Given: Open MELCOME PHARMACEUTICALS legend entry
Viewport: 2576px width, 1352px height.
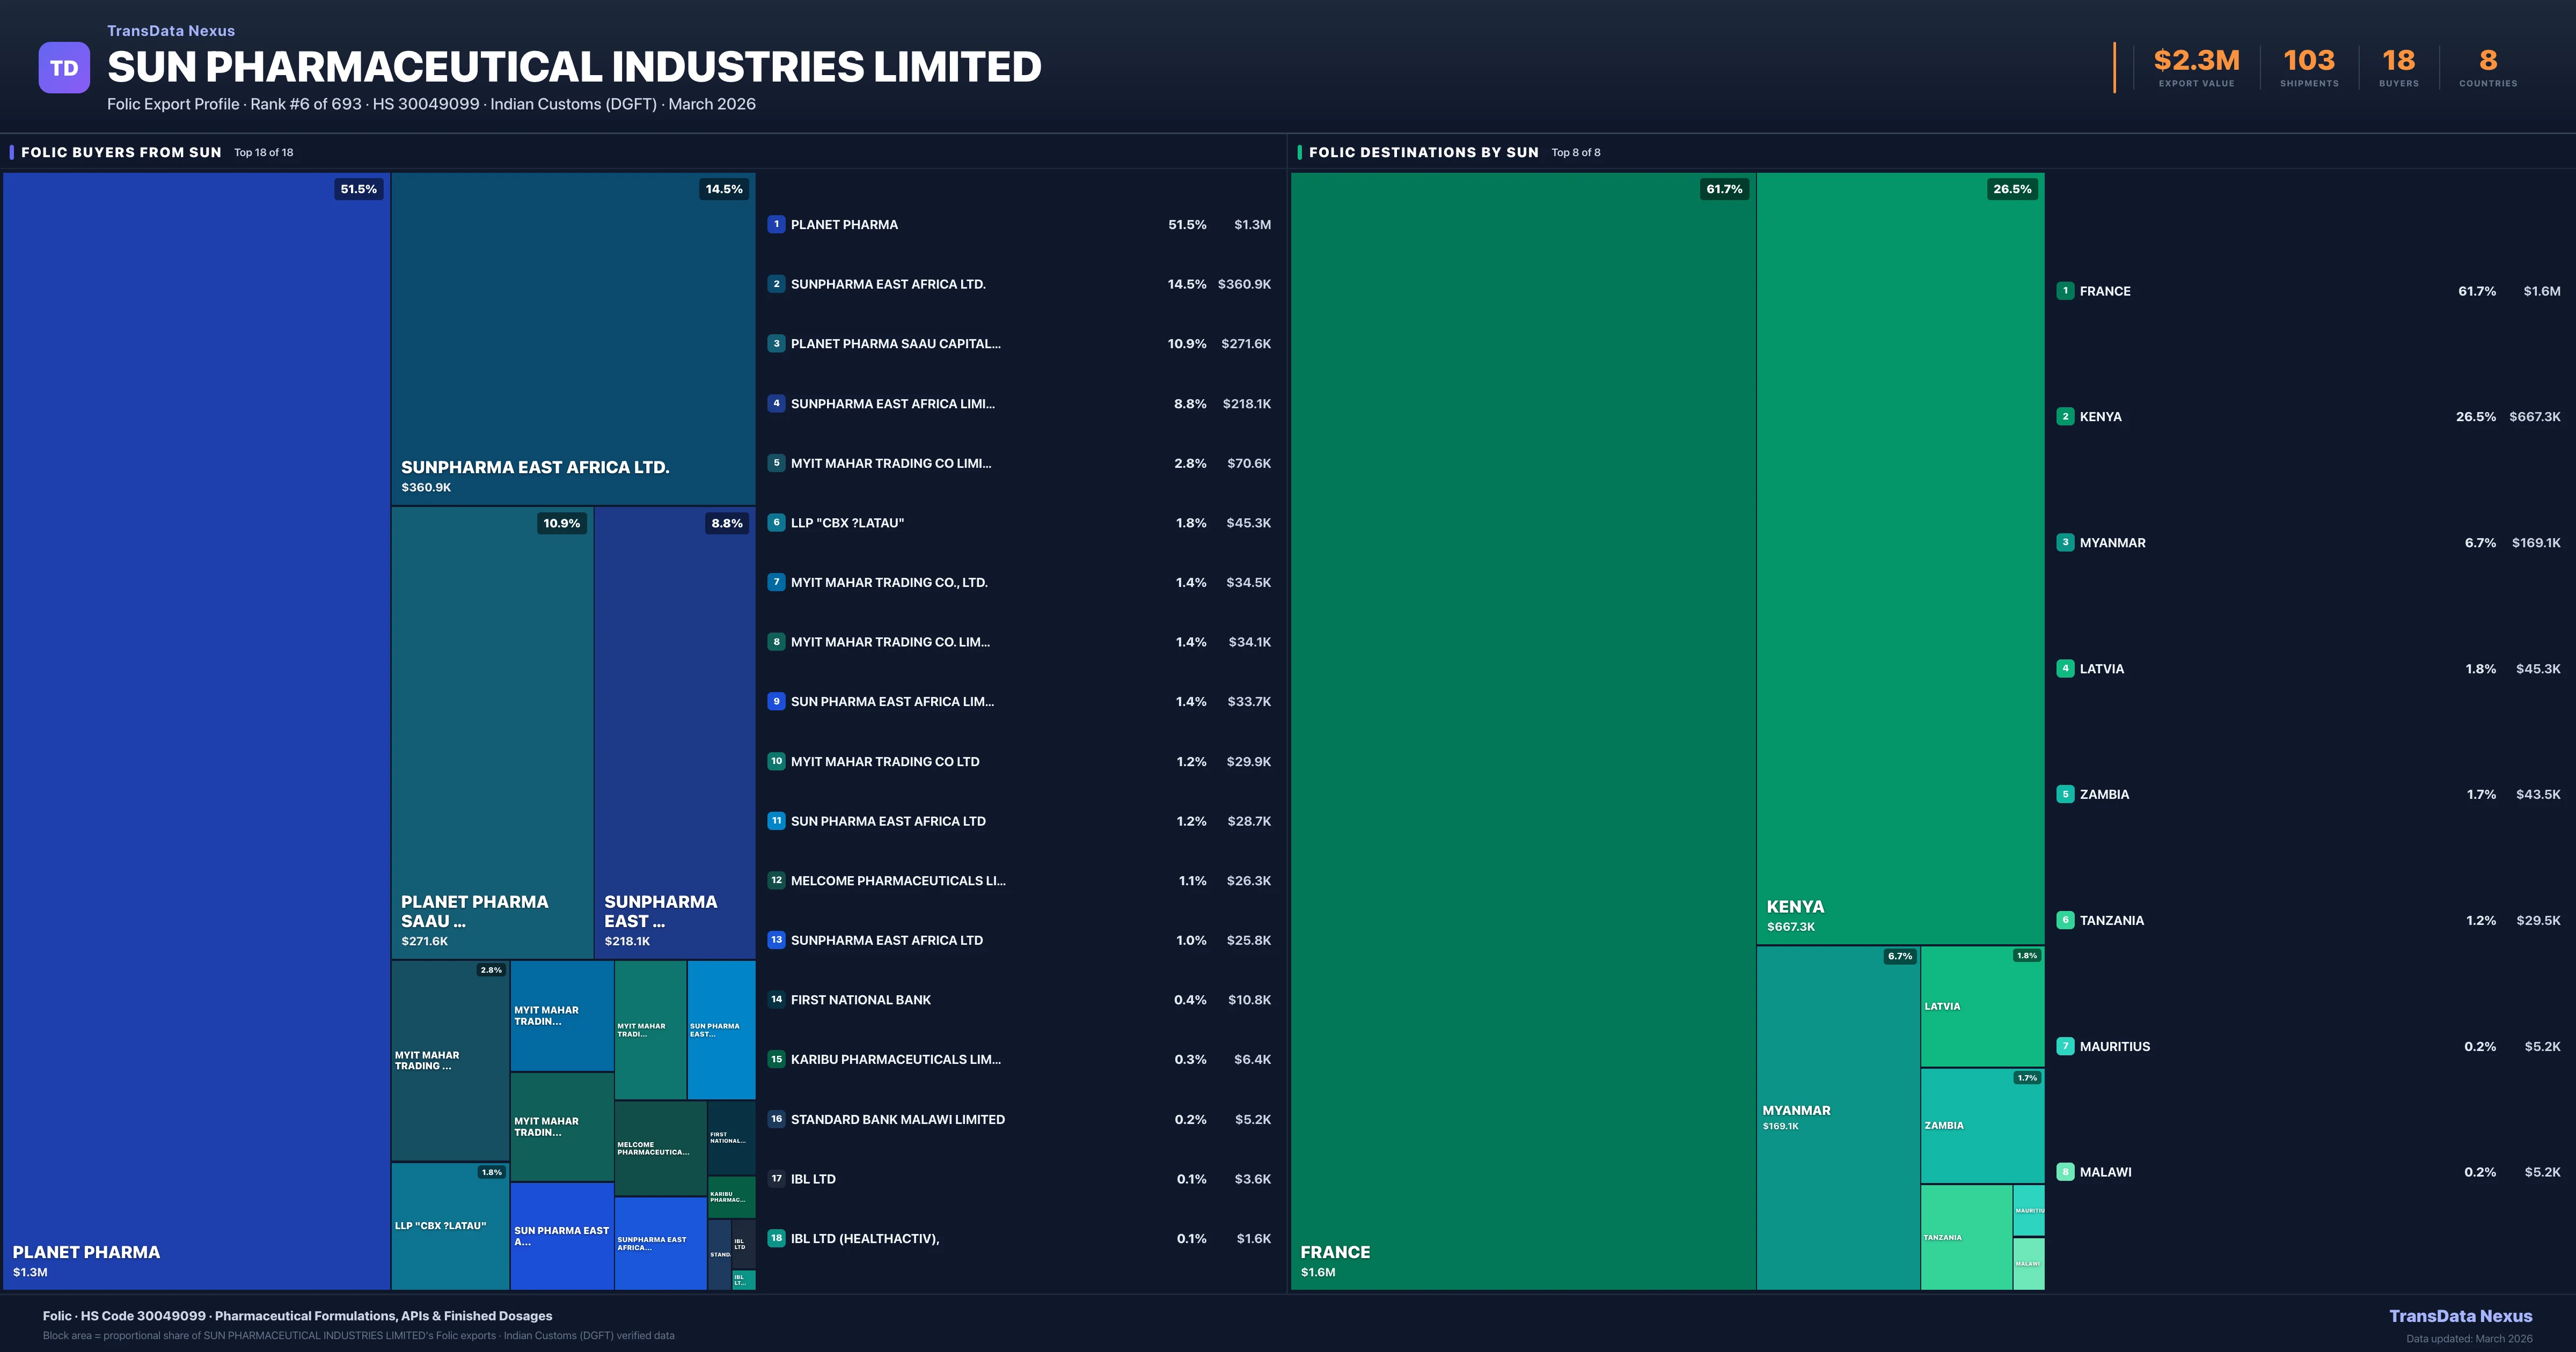Looking at the screenshot, I should (897, 881).
